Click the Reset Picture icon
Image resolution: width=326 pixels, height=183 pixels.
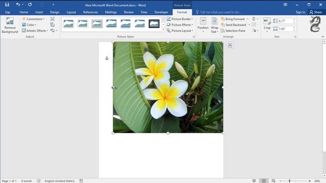tap(52, 30)
